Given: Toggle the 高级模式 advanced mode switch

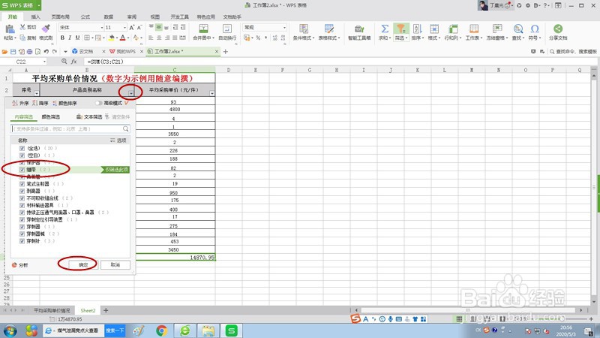Looking at the screenshot, I should pos(99,103).
